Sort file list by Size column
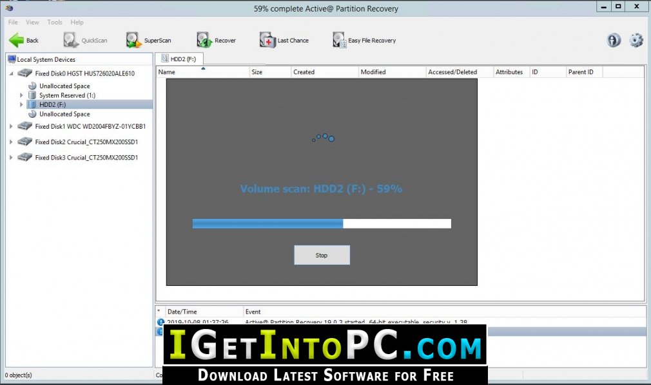This screenshot has height=385, width=651. tap(270, 71)
